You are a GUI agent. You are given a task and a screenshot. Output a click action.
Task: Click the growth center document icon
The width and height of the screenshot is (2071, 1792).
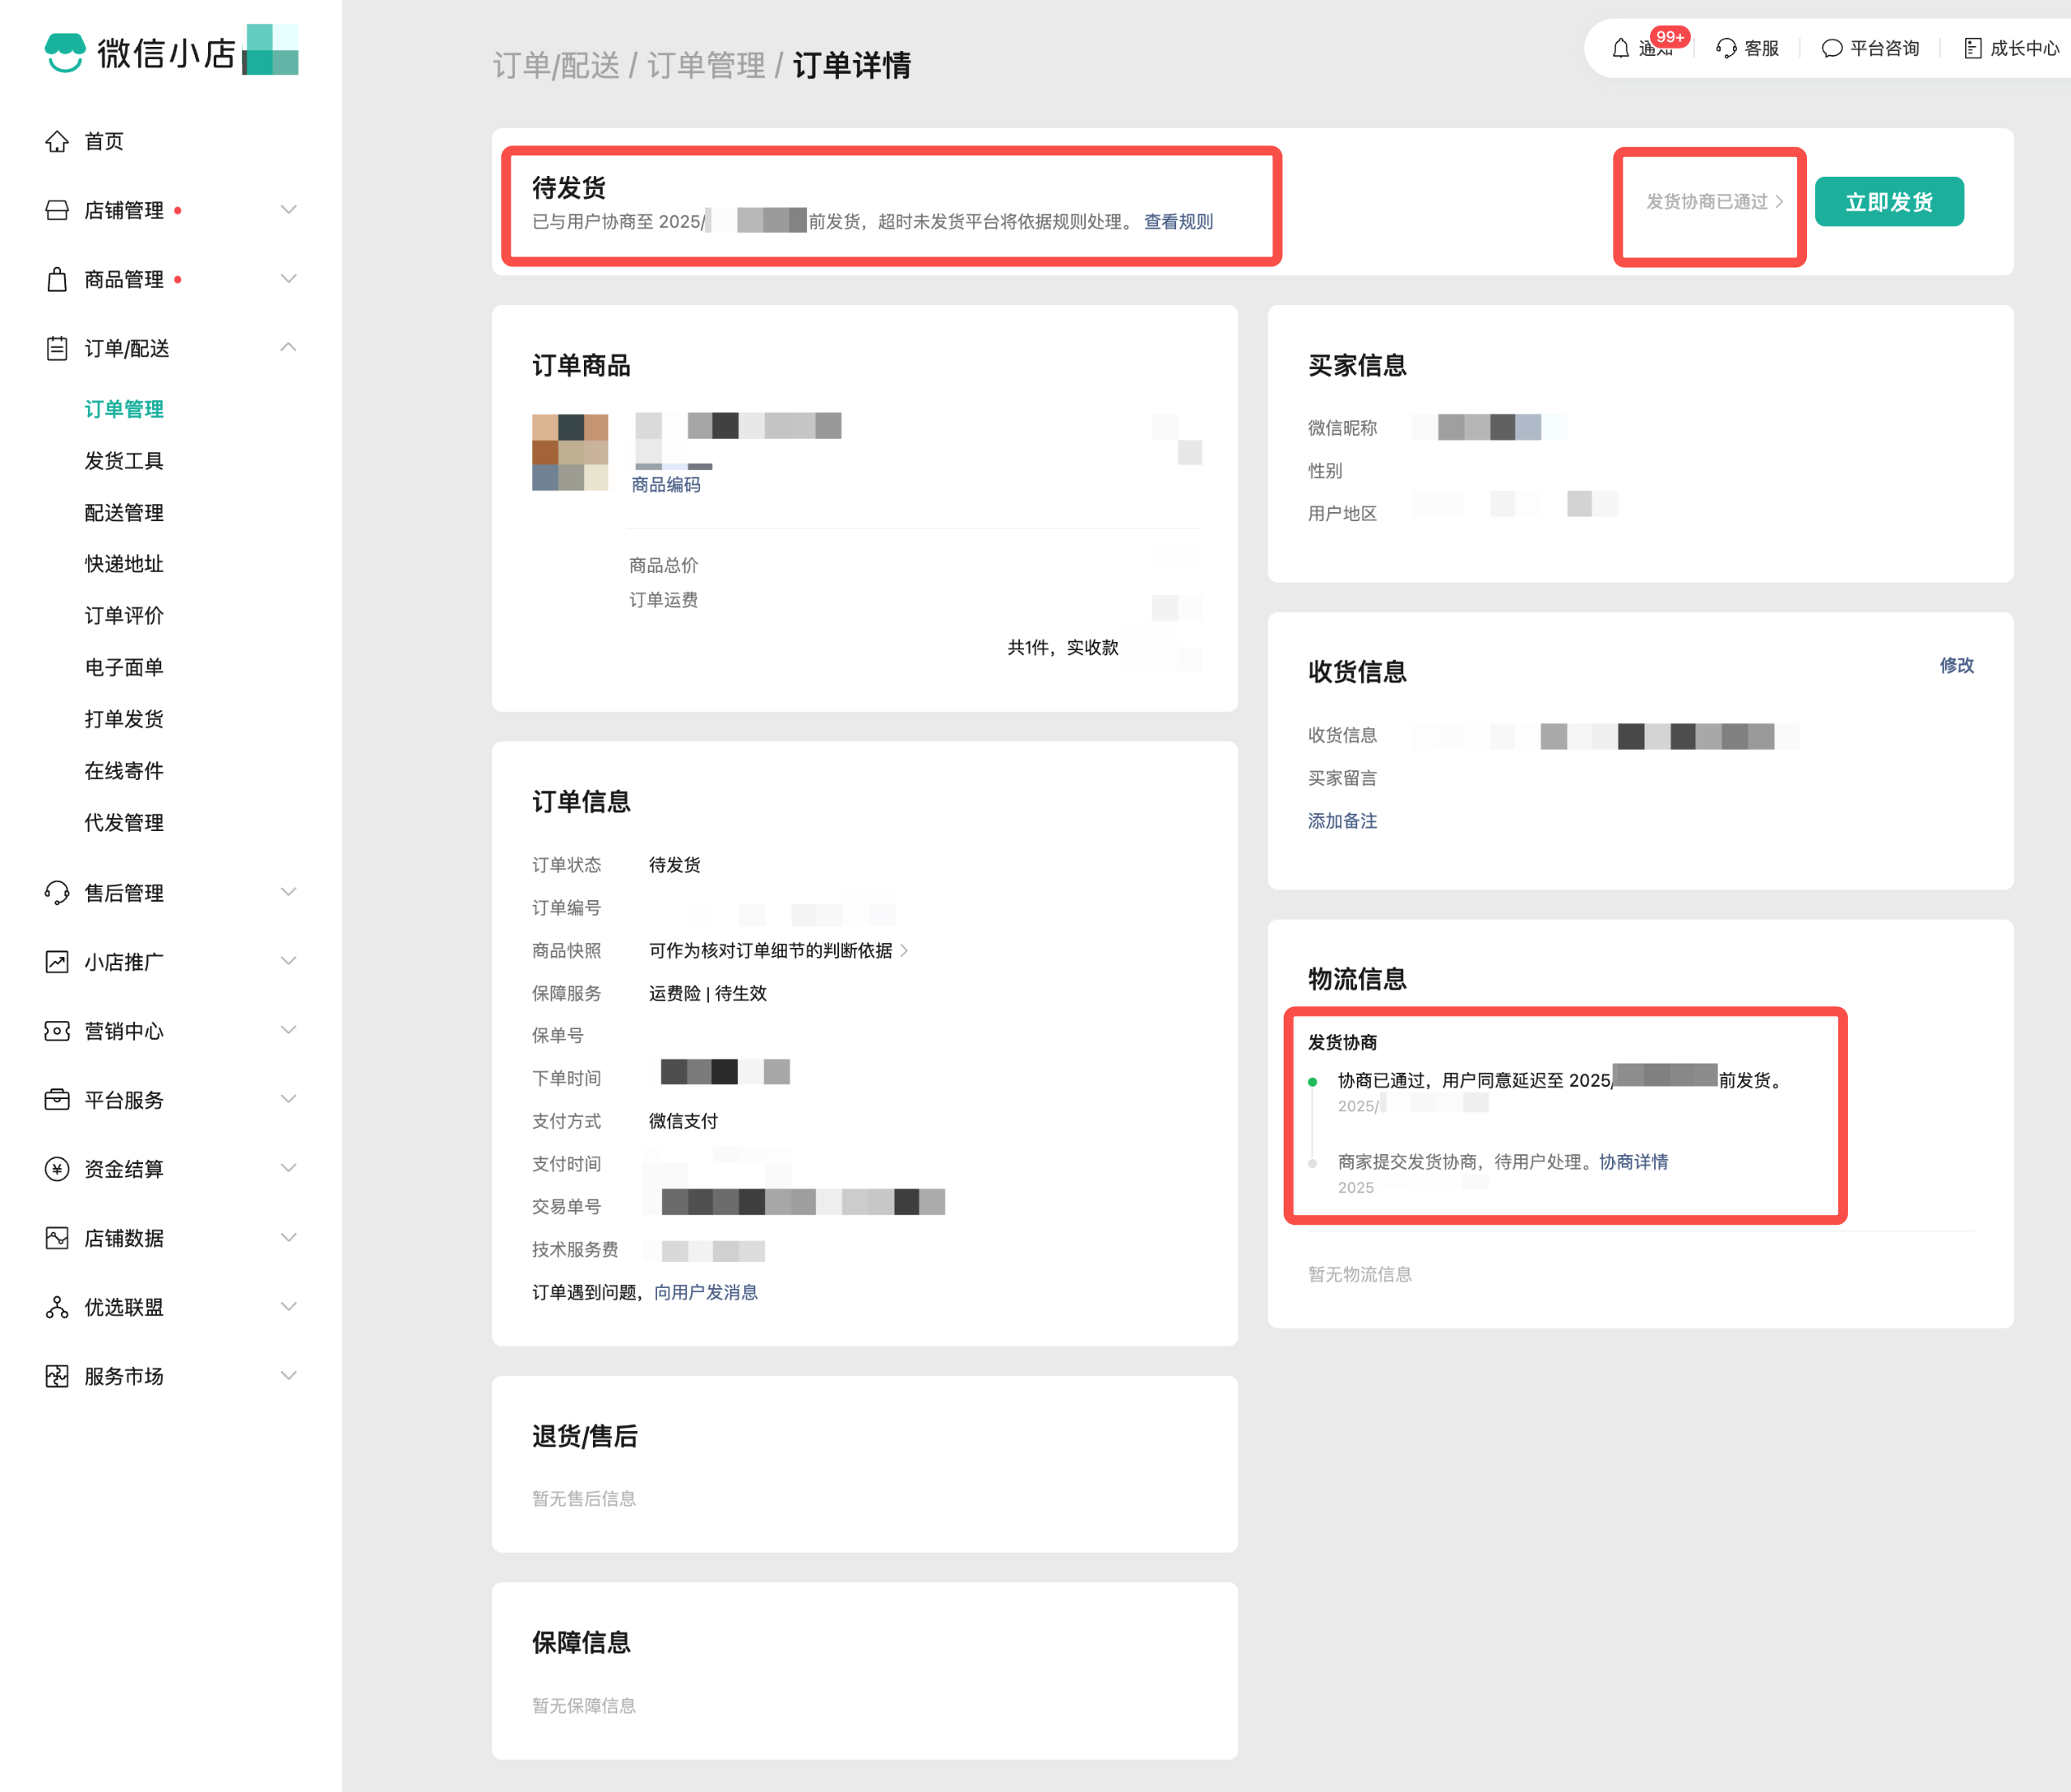pyautogui.click(x=1972, y=48)
